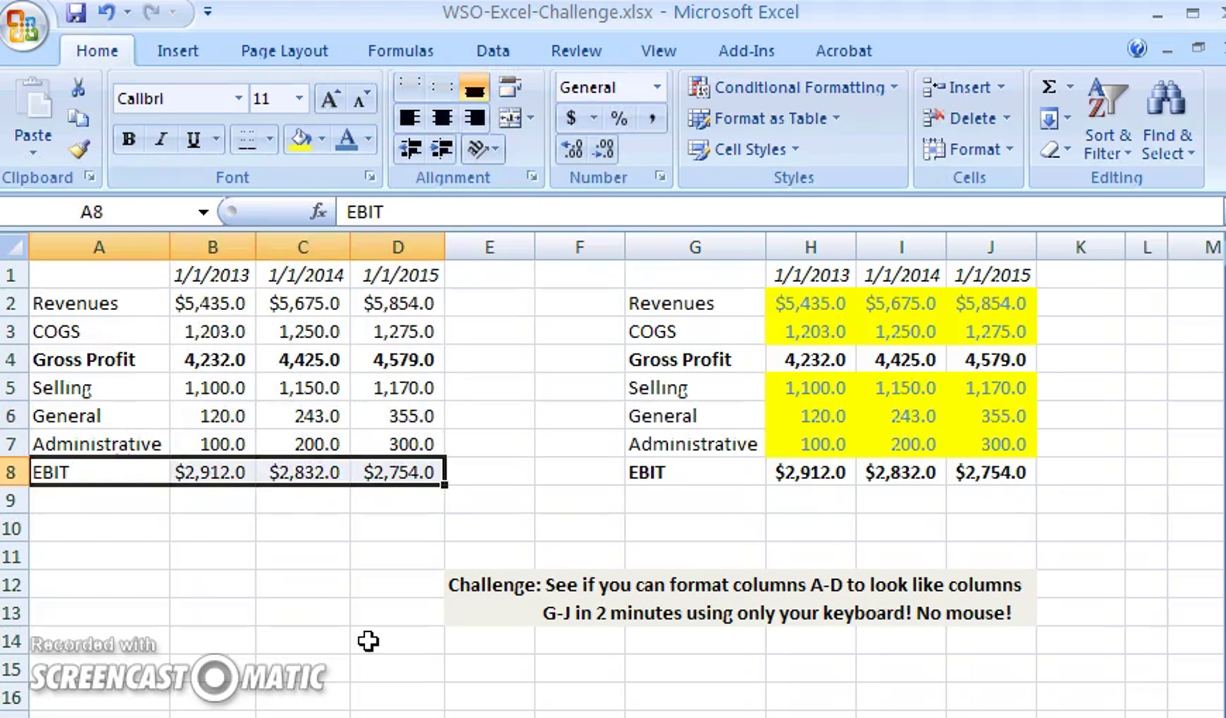Open Find & Select
1226x718 pixels.
tap(1168, 119)
